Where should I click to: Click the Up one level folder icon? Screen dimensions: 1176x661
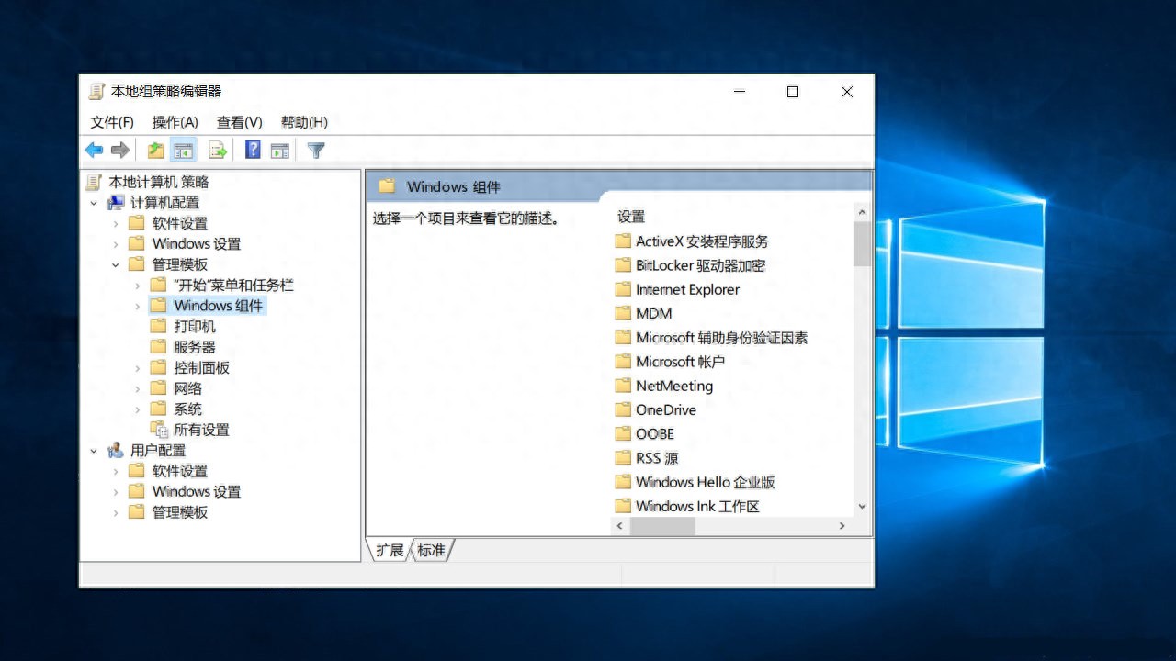coord(156,150)
